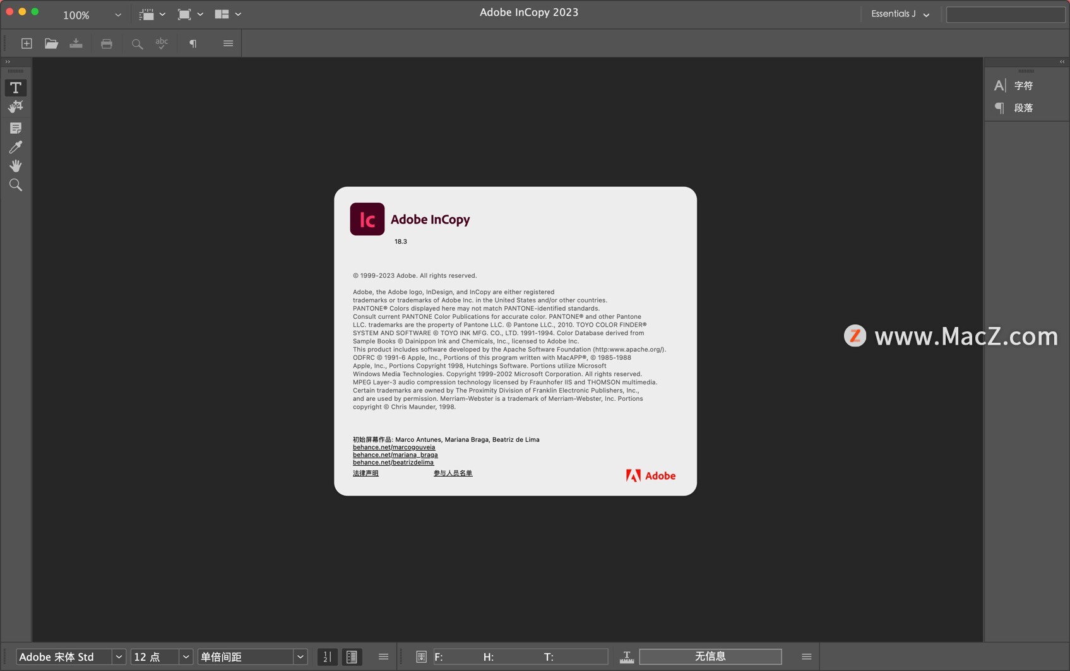Open the 单倍间距 line spacing dropdown
This screenshot has height=671, width=1070.
300,657
